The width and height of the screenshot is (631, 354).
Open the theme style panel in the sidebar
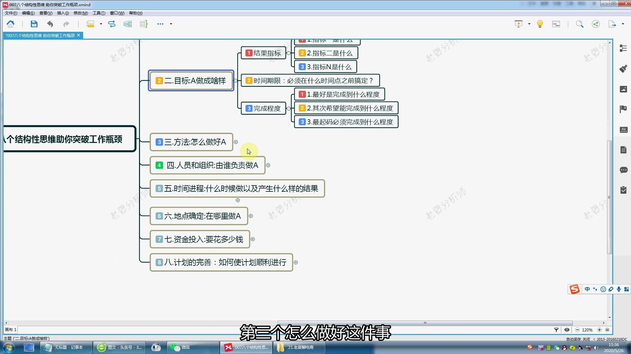pos(623,129)
